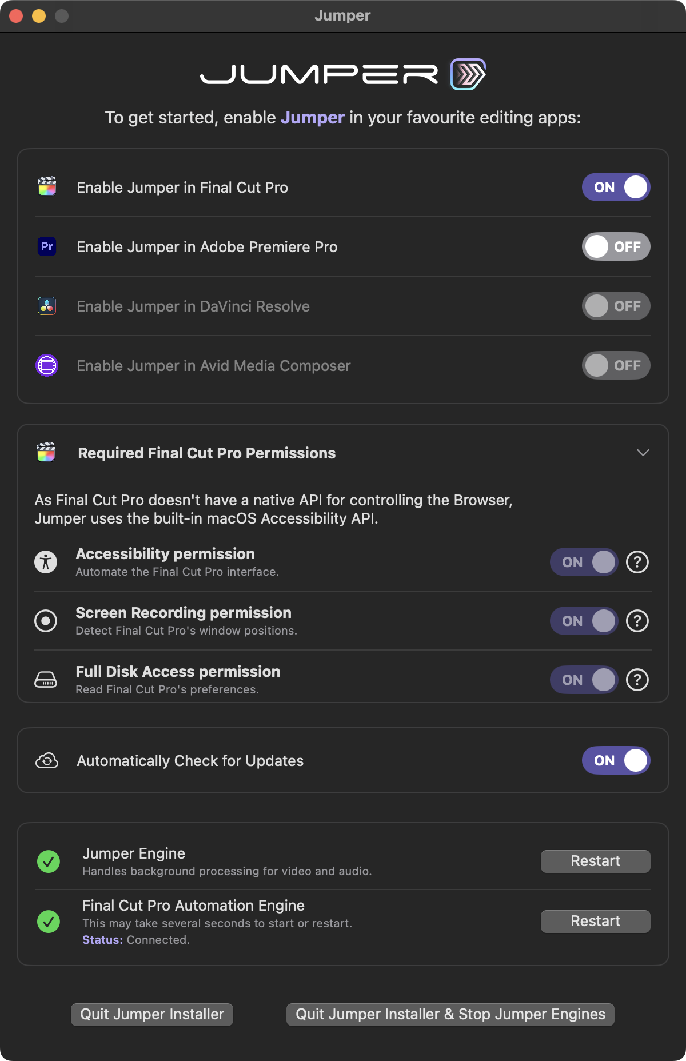
Task: Toggle the Screen Recording permission switch
Action: [584, 621]
